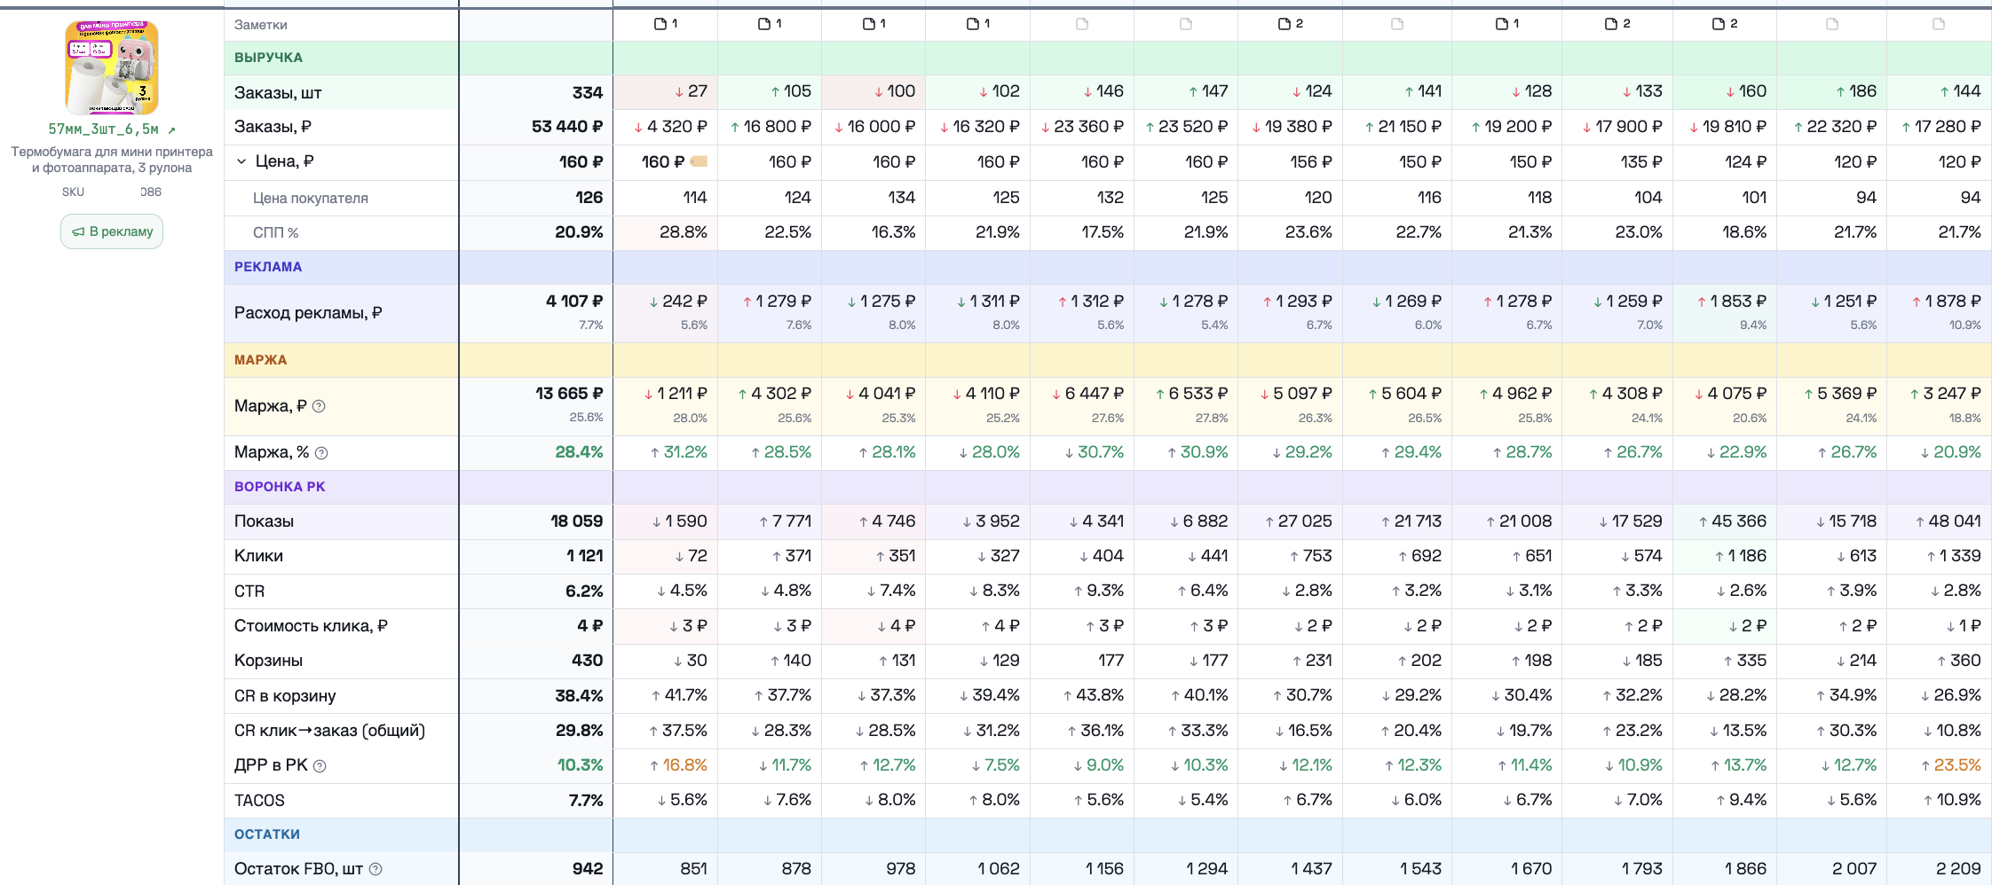
Task: Click the help icon next to Маржа, %
Action: 321,453
